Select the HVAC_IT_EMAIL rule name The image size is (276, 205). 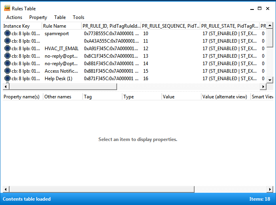click(62, 49)
